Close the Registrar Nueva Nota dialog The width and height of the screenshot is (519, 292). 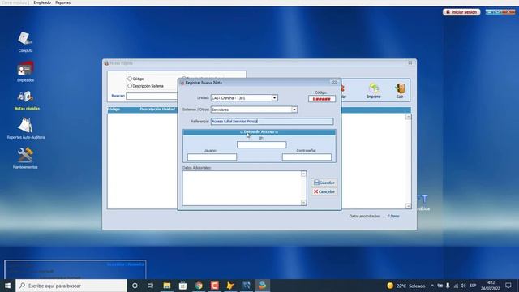(334, 83)
